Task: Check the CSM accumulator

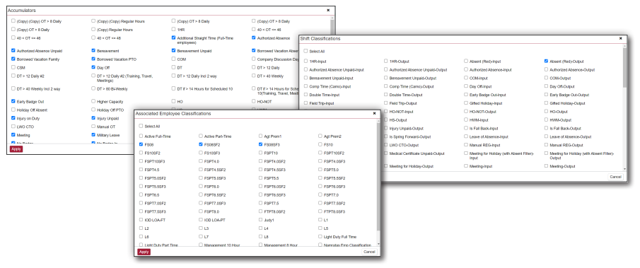Action: (x=13, y=68)
